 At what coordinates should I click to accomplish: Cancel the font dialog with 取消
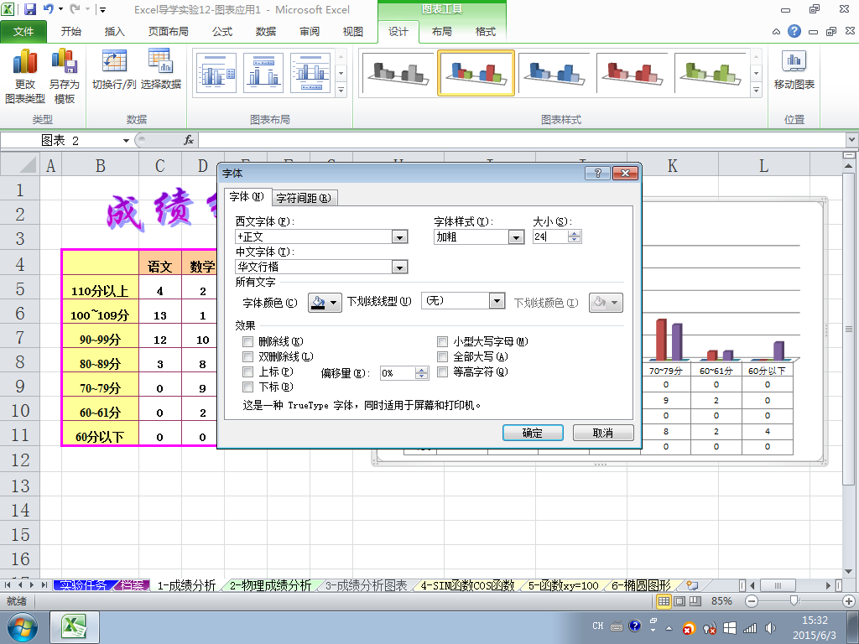[x=602, y=433]
